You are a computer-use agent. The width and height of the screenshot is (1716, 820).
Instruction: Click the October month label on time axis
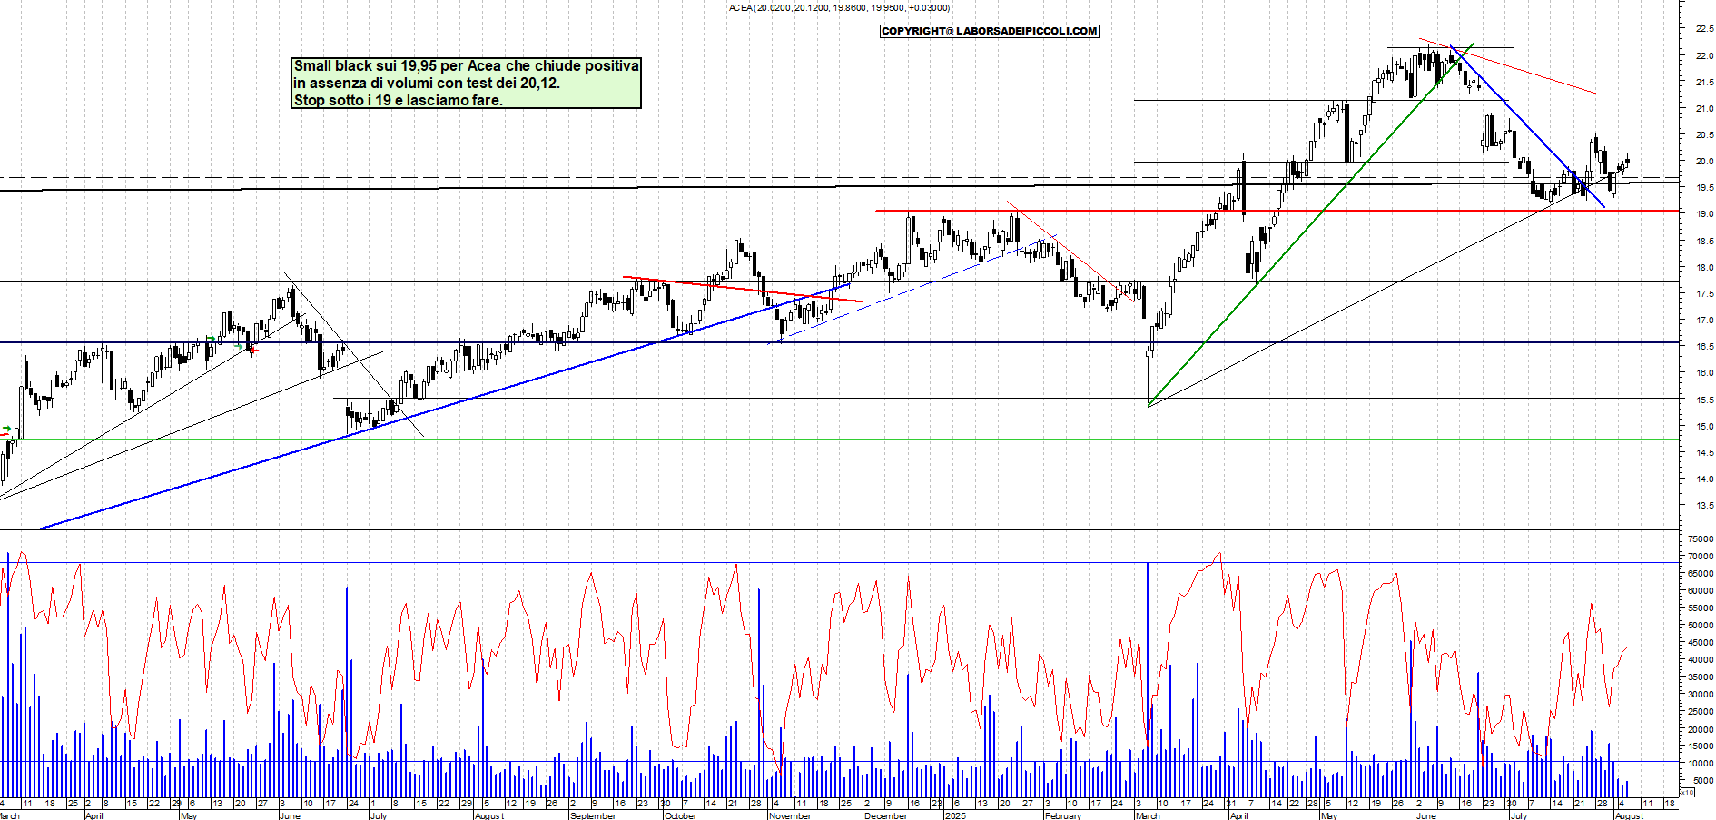pyautogui.click(x=680, y=815)
